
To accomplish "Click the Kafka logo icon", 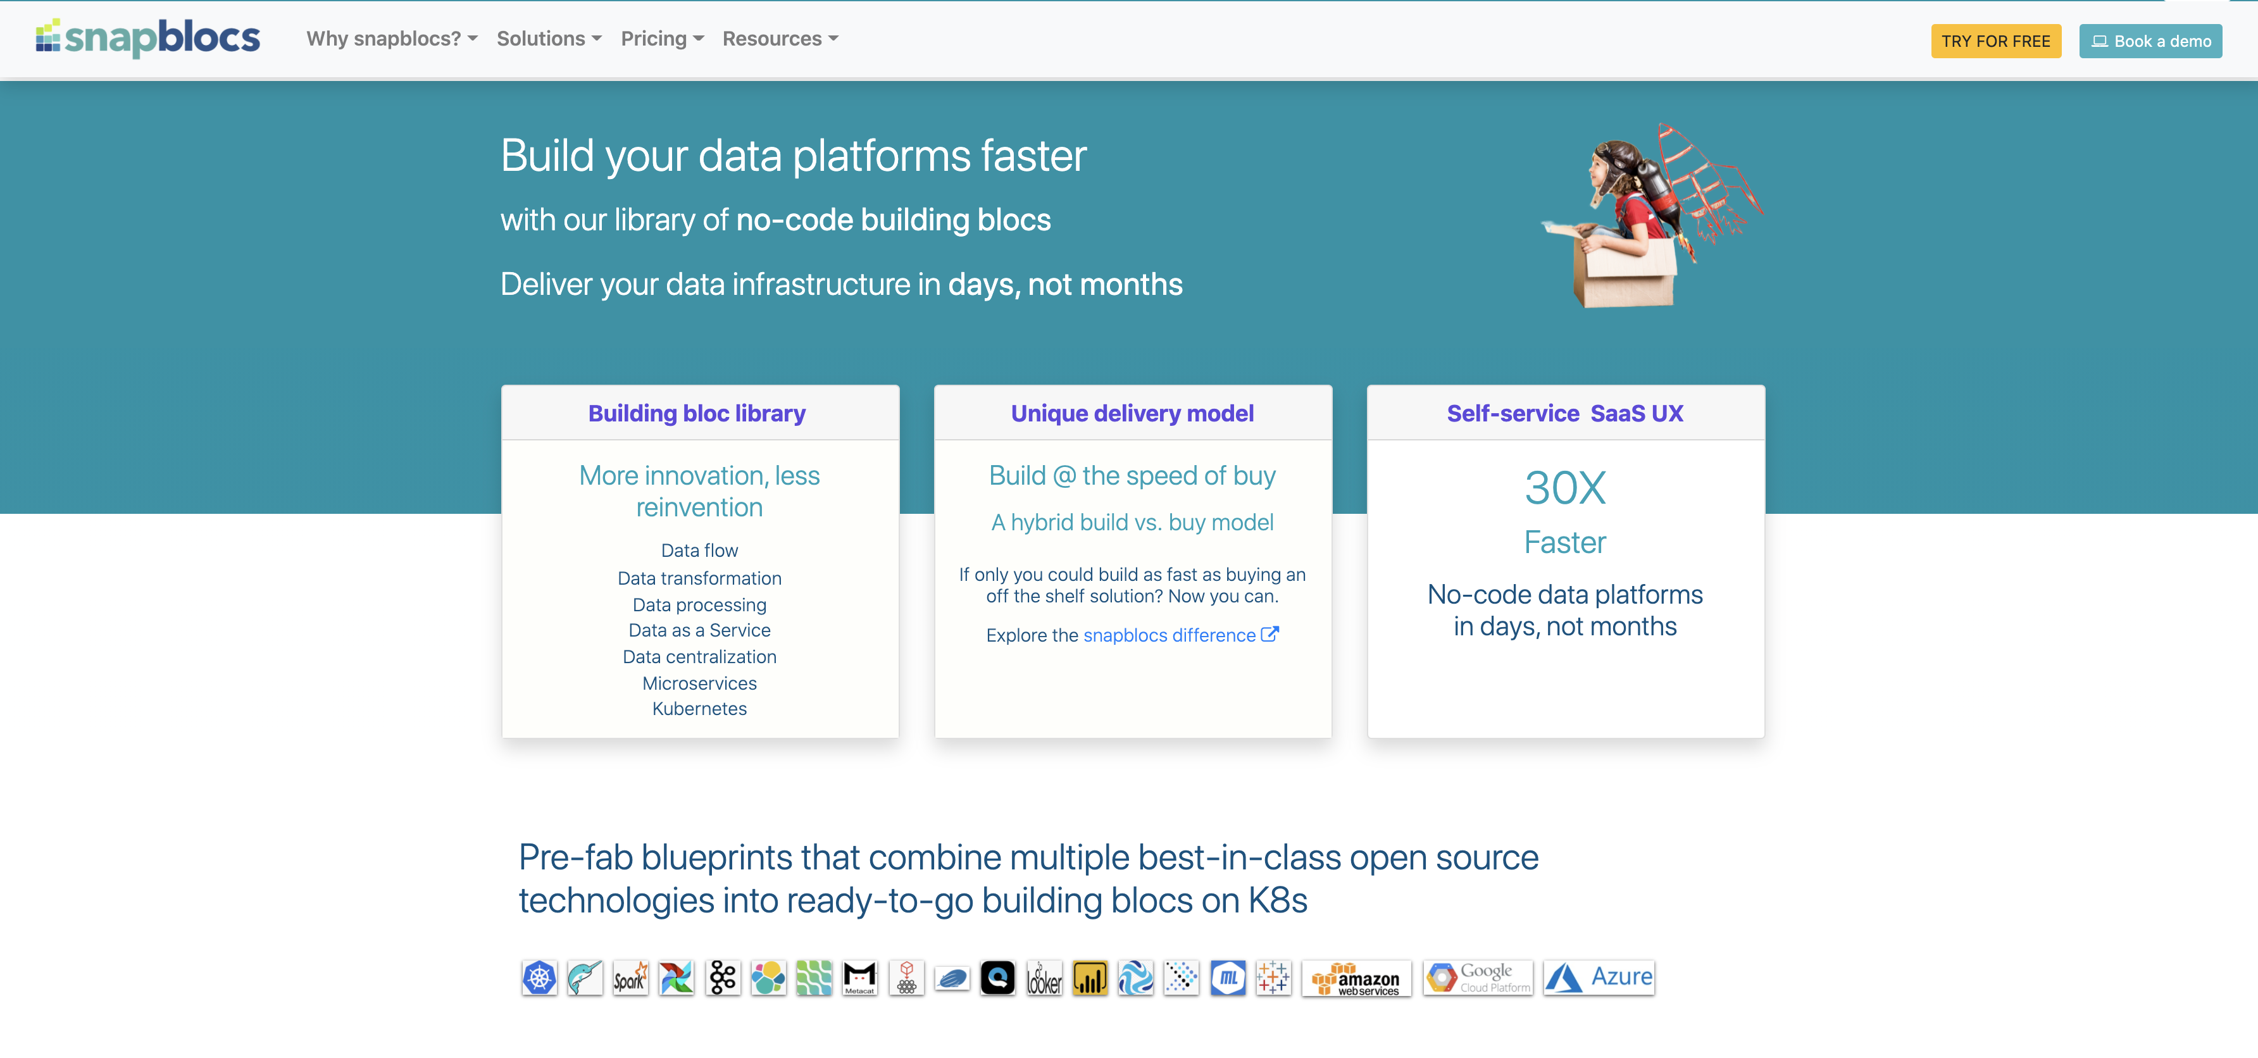I will 722,978.
